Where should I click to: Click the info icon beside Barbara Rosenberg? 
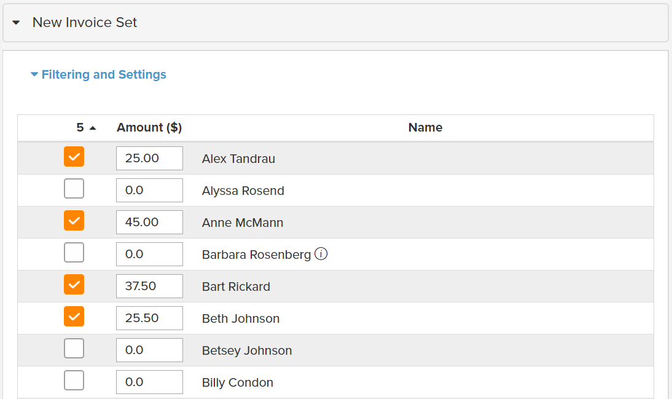321,254
